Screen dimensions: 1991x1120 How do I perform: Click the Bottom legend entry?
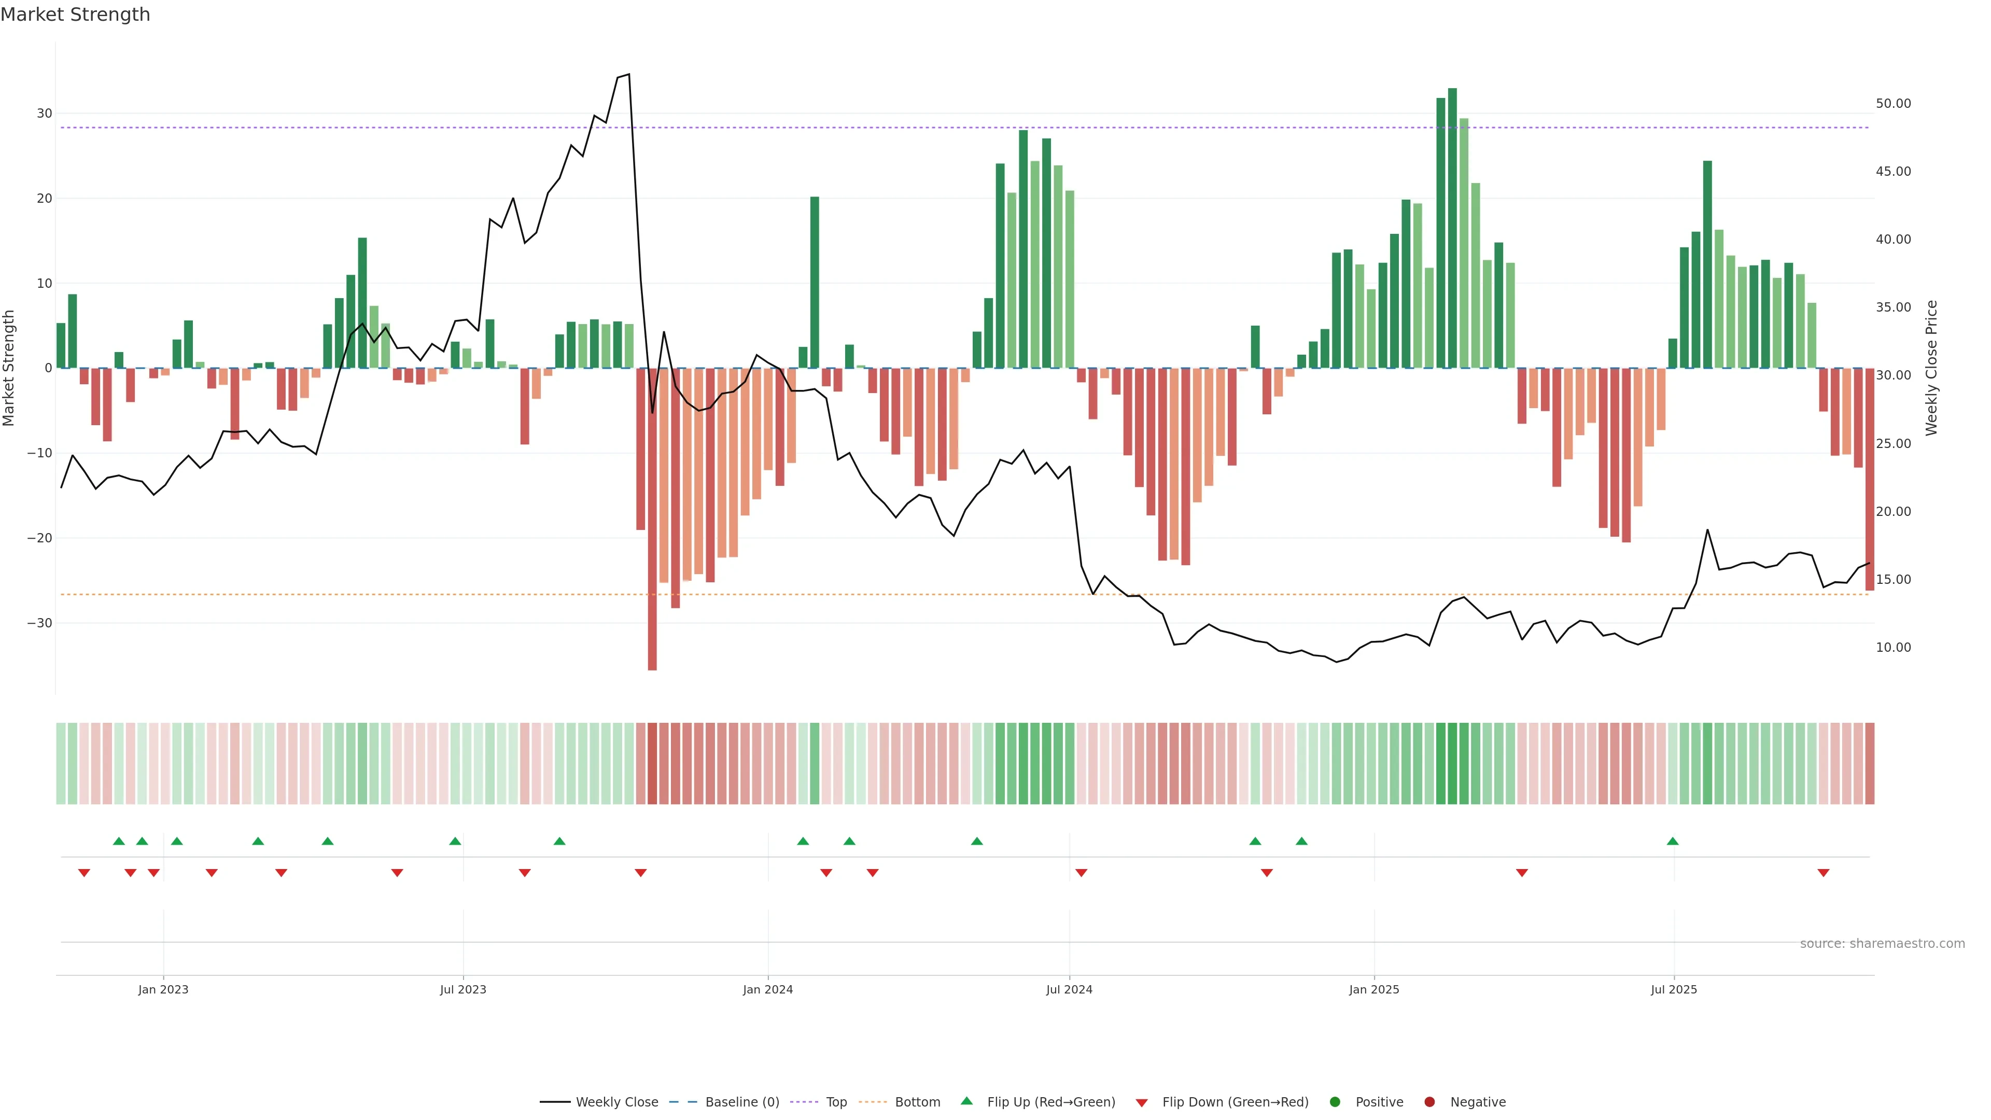(x=917, y=1102)
